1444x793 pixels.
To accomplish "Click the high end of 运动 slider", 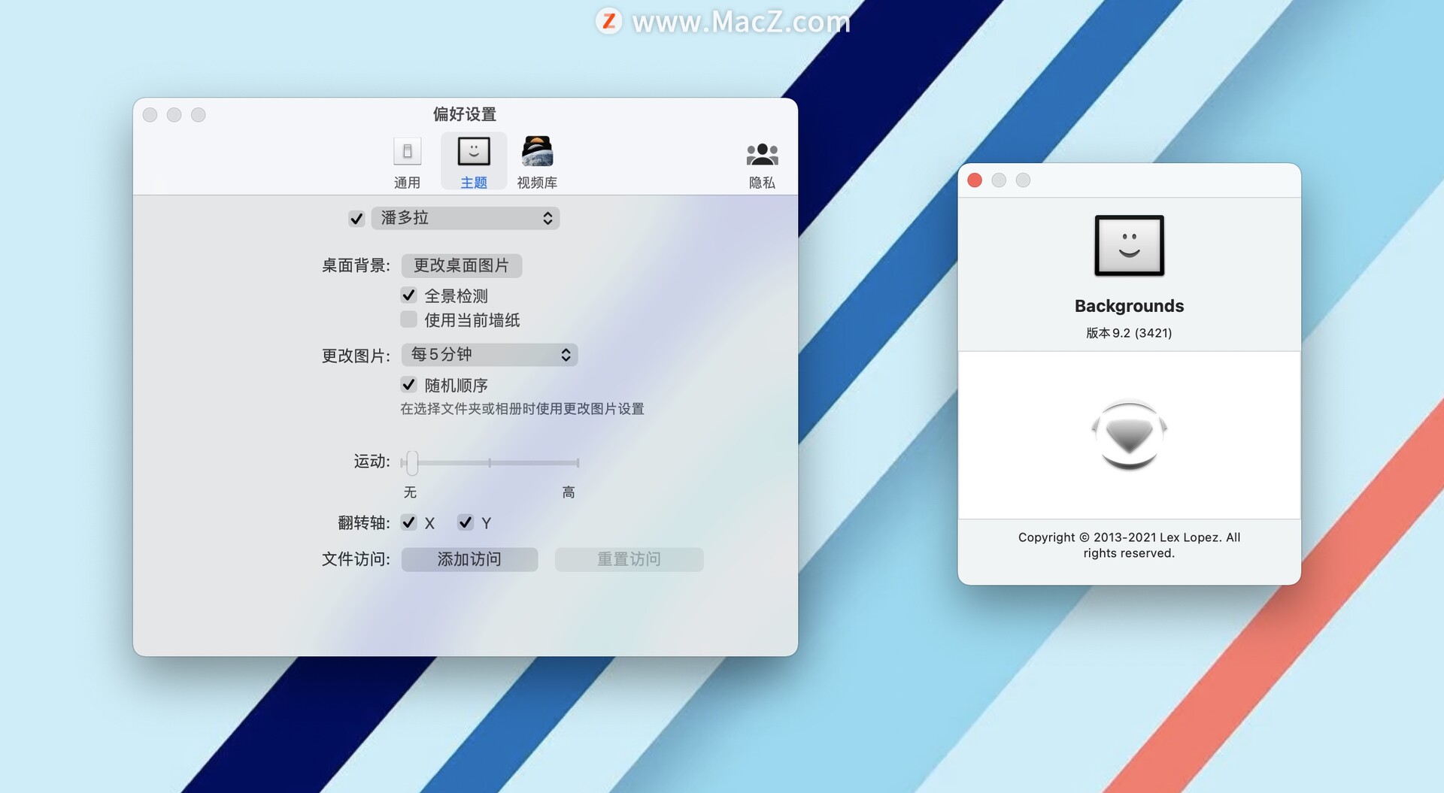I will (578, 463).
